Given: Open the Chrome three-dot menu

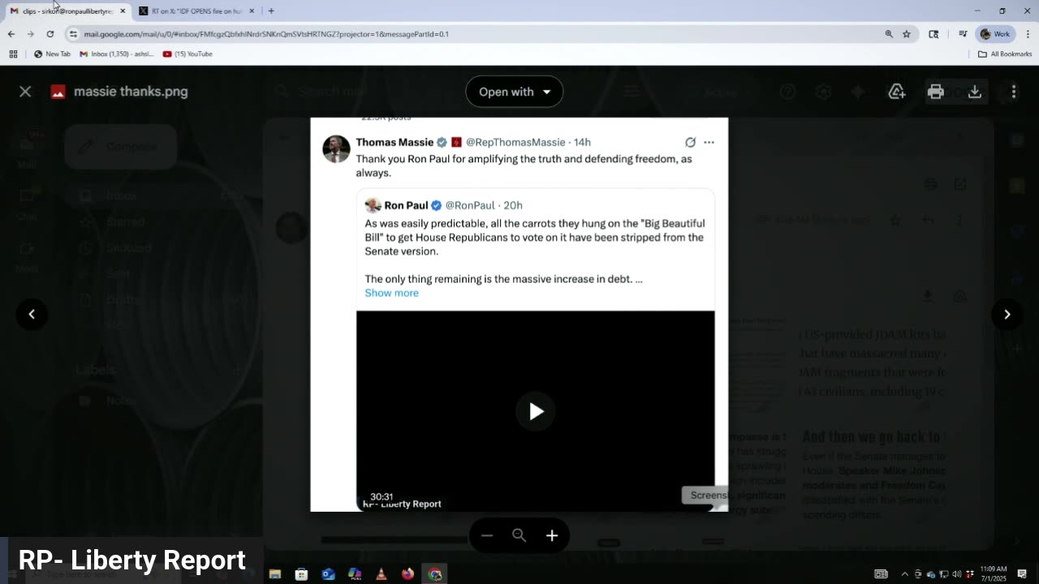Looking at the screenshot, I should (x=1028, y=34).
